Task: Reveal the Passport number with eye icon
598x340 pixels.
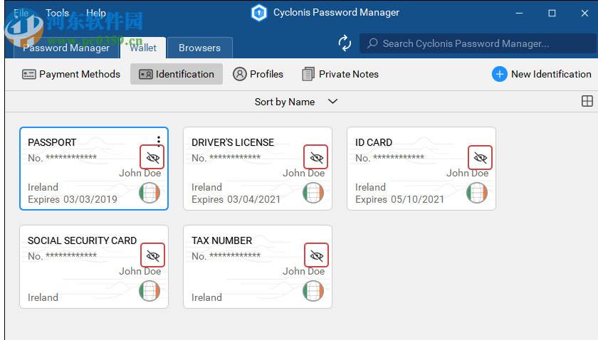Action: point(152,157)
